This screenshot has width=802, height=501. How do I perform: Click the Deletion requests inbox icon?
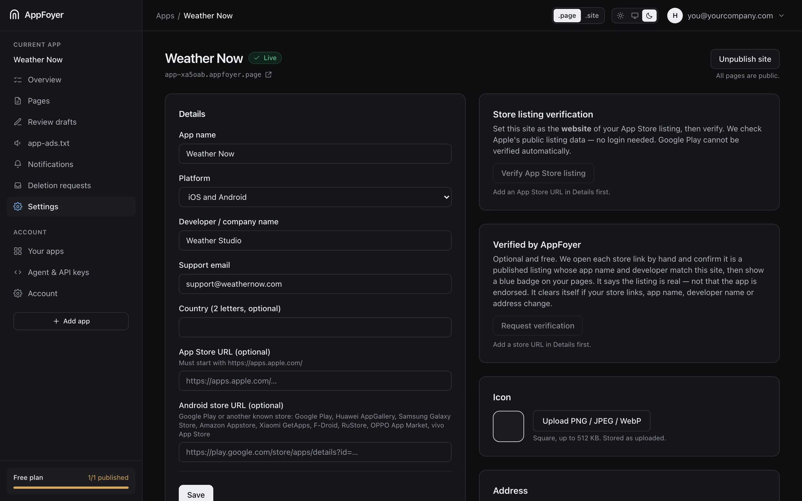coord(18,186)
